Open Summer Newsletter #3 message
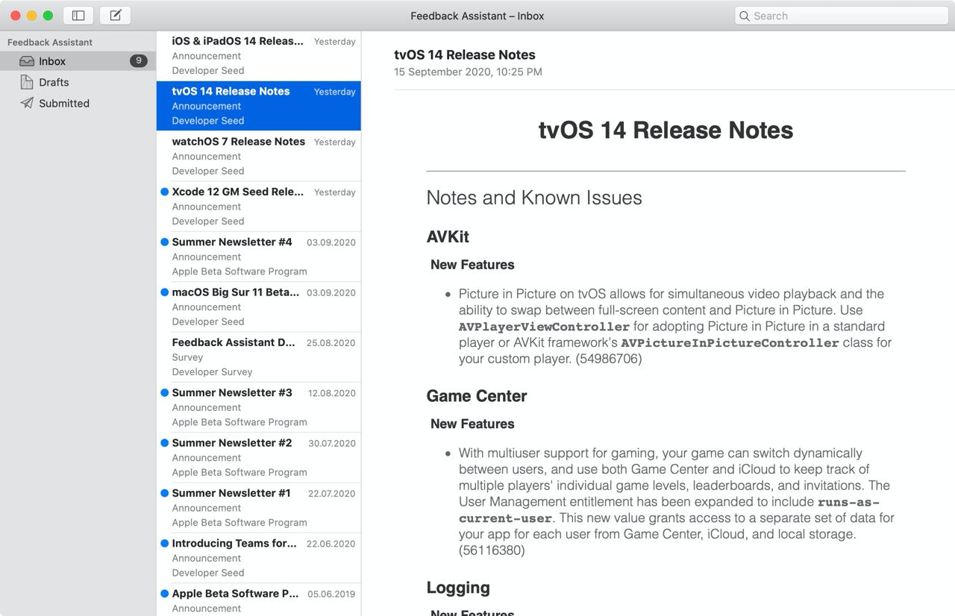Viewport: 955px width, 616px height. [x=259, y=407]
